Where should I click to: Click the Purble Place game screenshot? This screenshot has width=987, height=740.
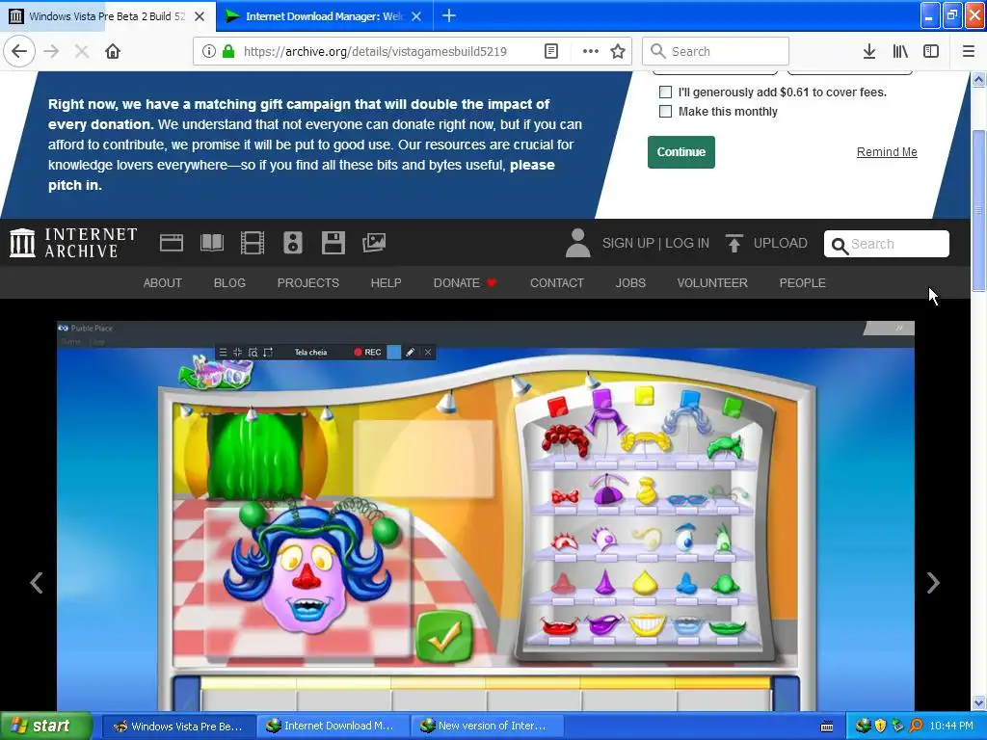pos(486,516)
